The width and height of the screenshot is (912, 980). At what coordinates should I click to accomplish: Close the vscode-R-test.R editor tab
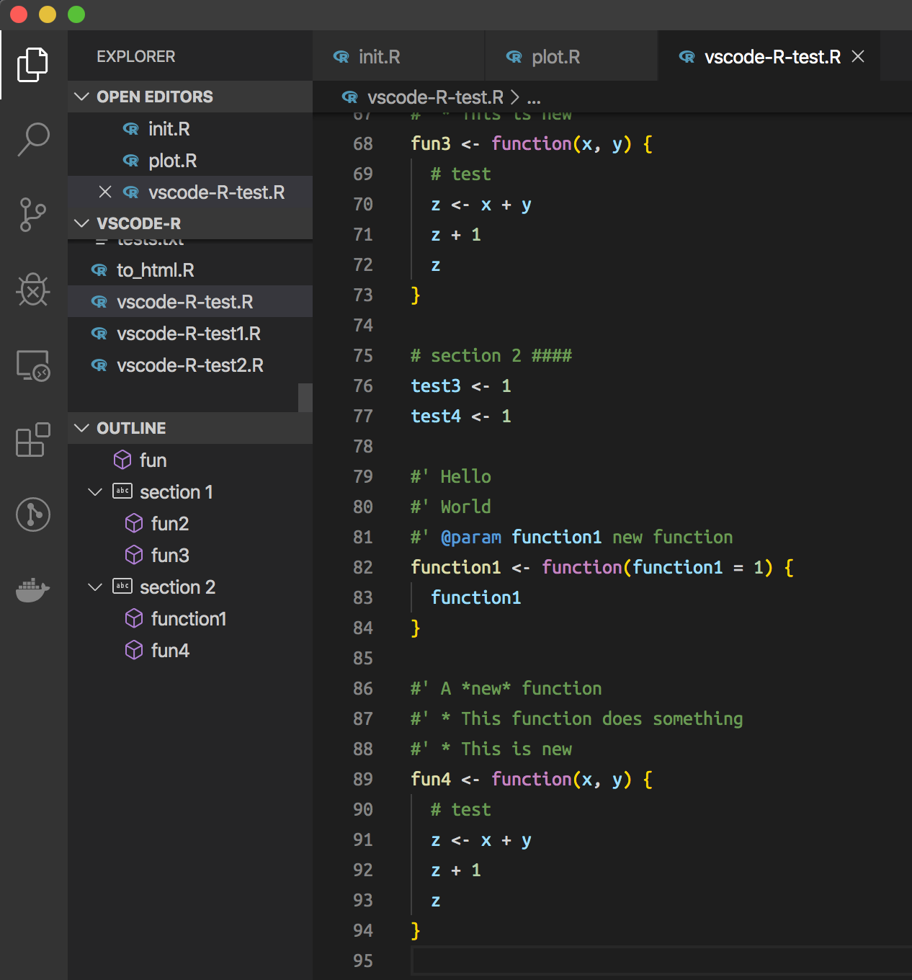858,56
